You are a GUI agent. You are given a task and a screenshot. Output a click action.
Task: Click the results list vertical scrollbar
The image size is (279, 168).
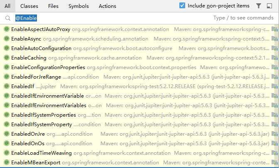(x=277, y=96)
